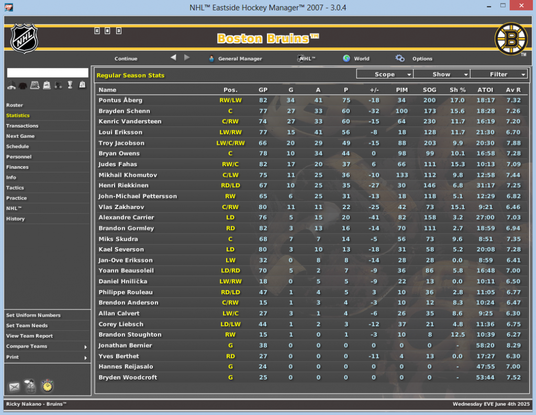The image size is (536, 415).
Task: Go back with the left arrow
Action: tap(174, 57)
